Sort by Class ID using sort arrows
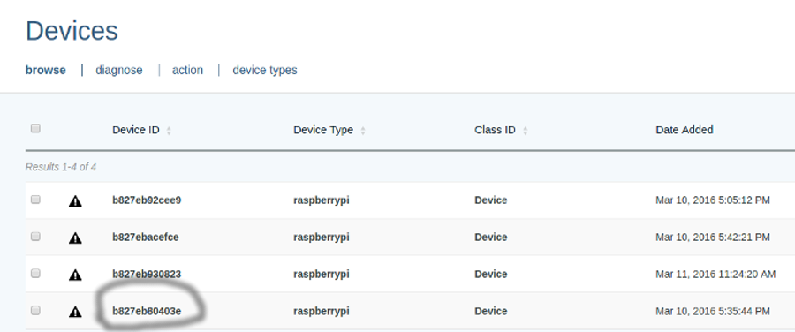Image resolution: width=795 pixels, height=332 pixels. pos(526,131)
